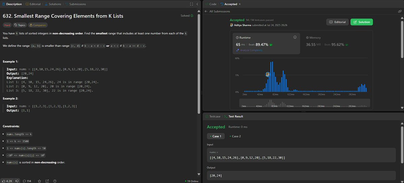Click the 19 Online status indicator
404x183 pixels.
192,181
